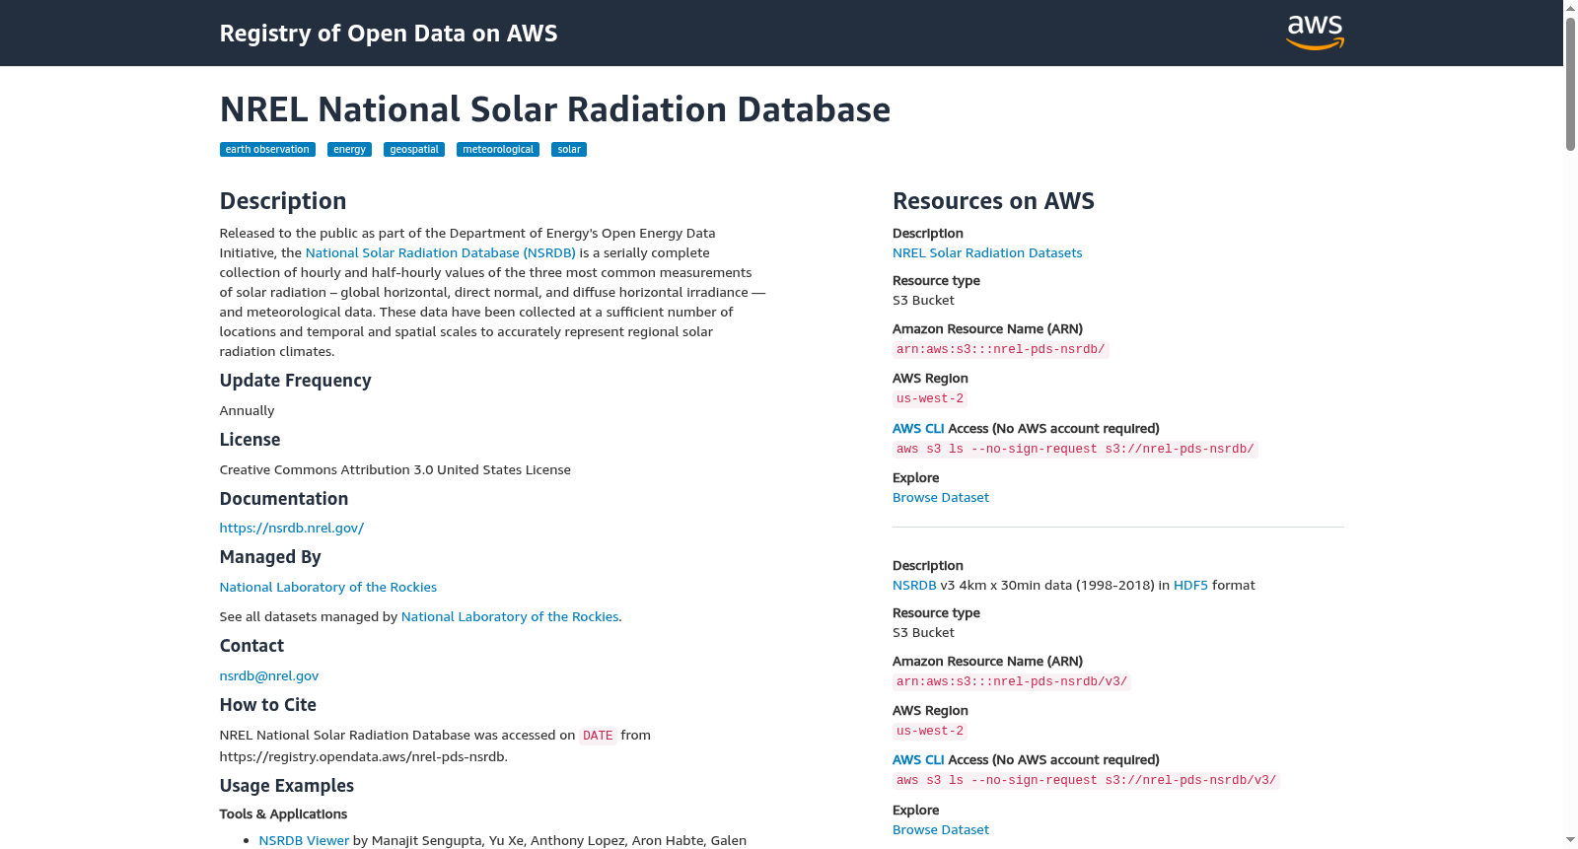1578x849 pixels.
Task: Open National Laboratory of the Rockies under Managed By
Action: pyautogui.click(x=328, y=588)
